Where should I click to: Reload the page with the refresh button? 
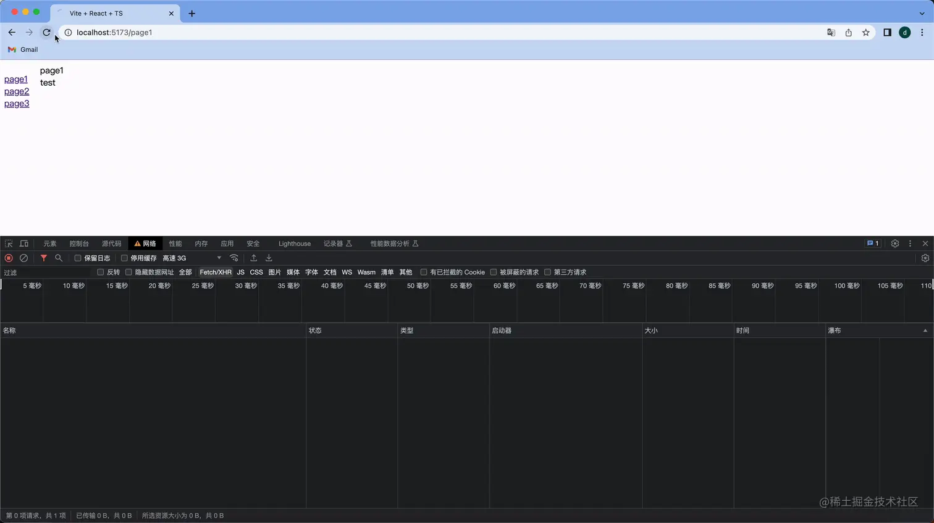(x=46, y=33)
